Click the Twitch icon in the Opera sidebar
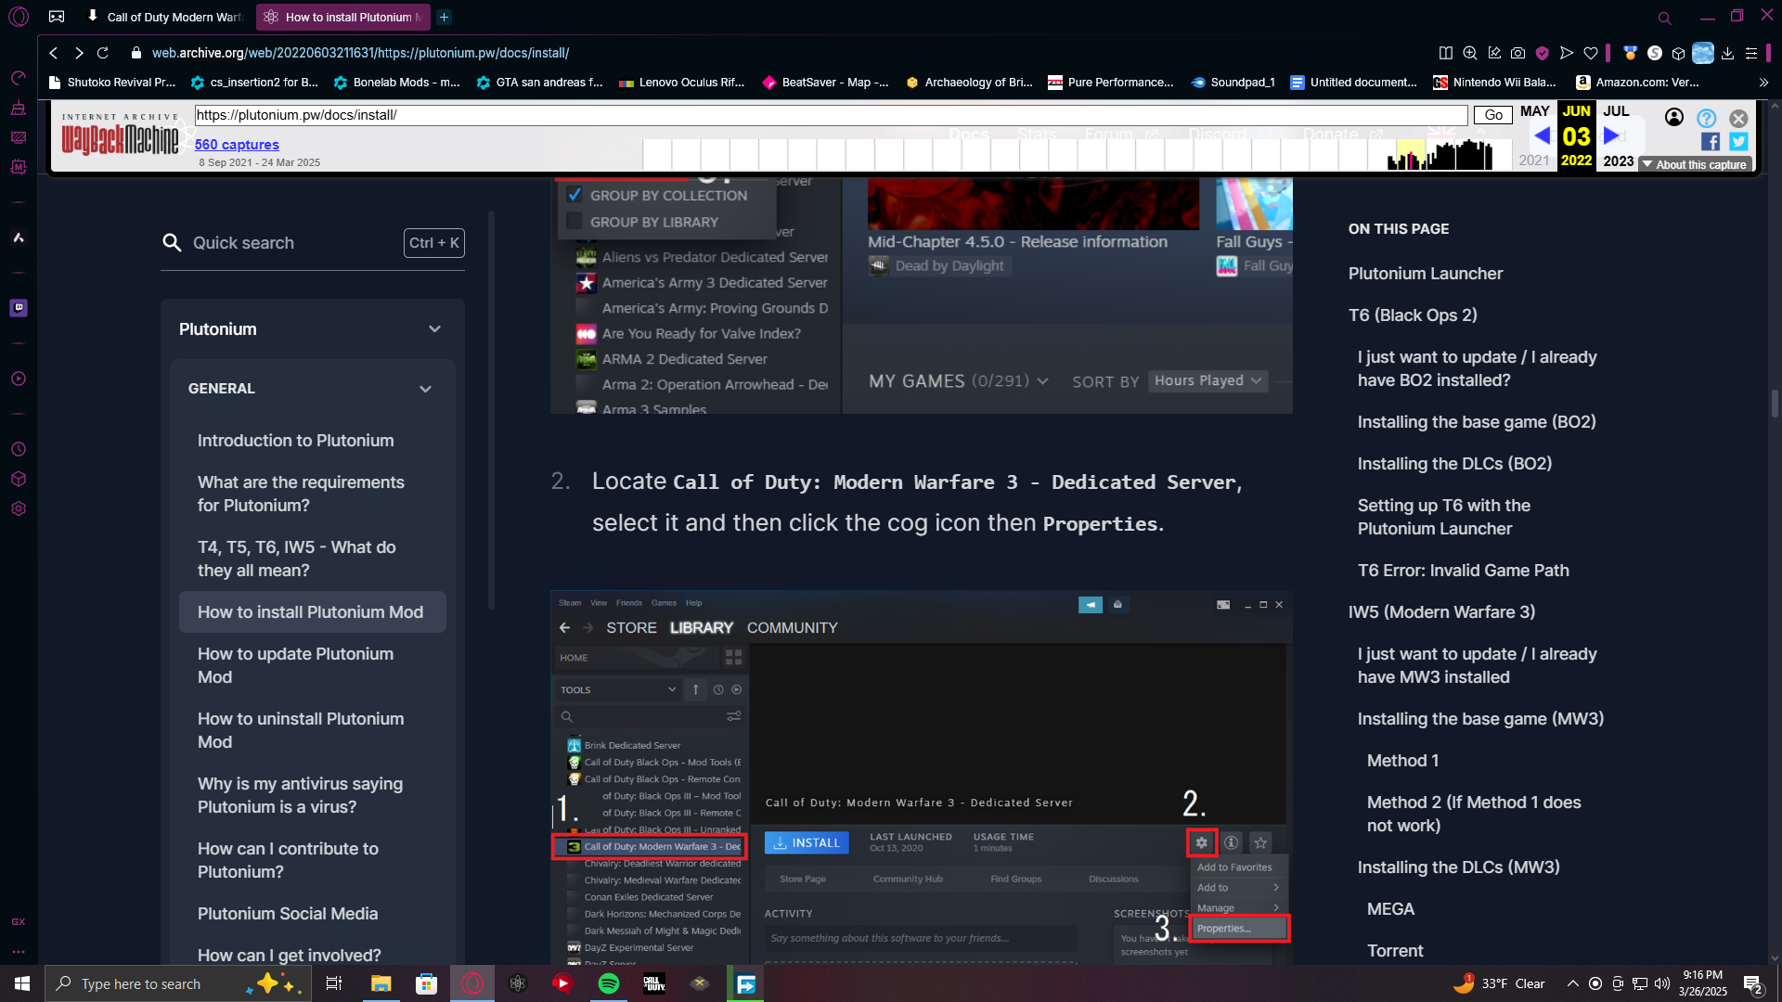1782x1002 pixels. coord(19,308)
